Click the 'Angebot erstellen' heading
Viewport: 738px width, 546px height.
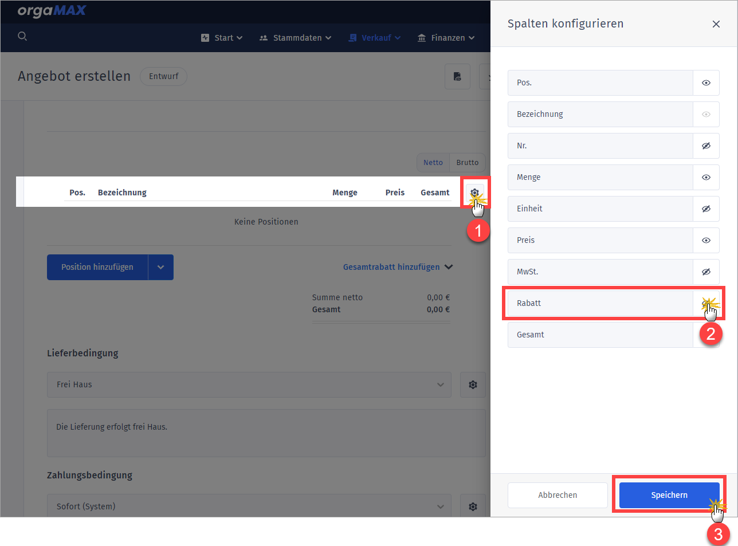point(74,76)
